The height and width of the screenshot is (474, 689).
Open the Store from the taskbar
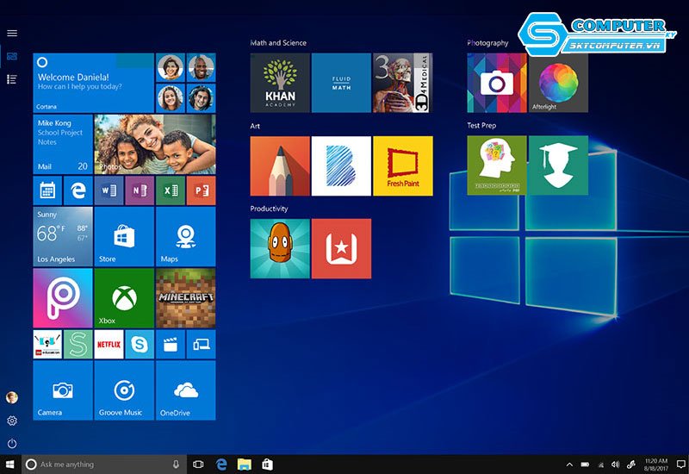[267, 465]
